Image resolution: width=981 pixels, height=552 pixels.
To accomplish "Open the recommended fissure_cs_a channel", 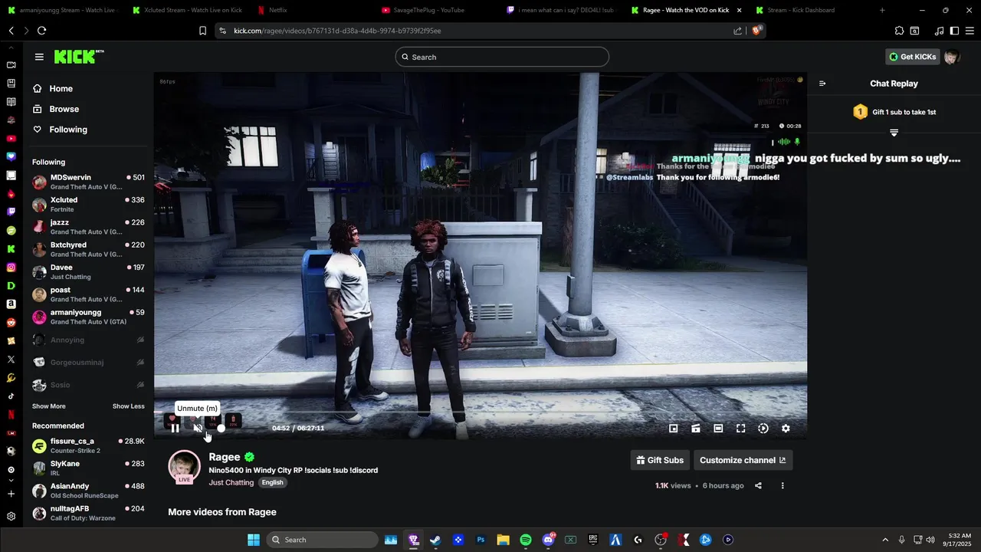I will tap(88, 445).
